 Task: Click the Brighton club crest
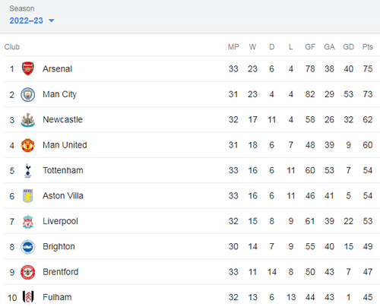(28, 247)
